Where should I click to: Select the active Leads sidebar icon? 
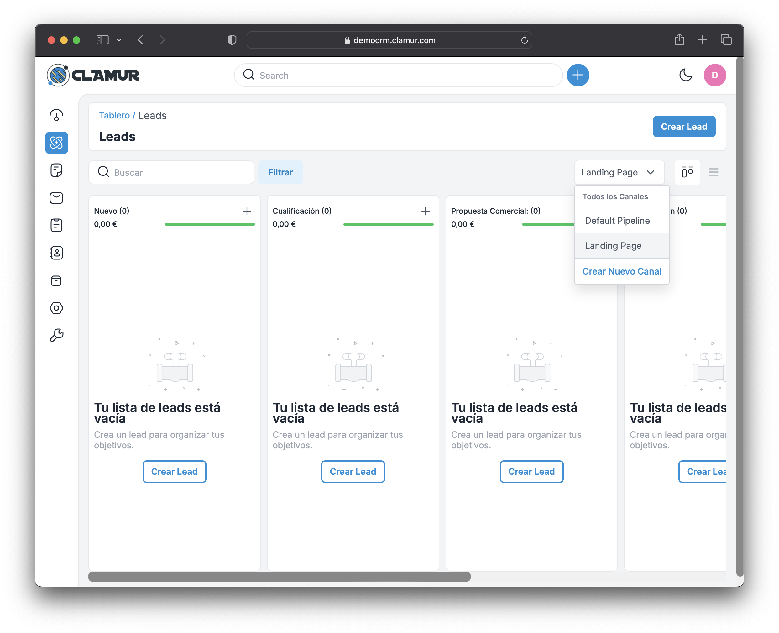coord(56,143)
